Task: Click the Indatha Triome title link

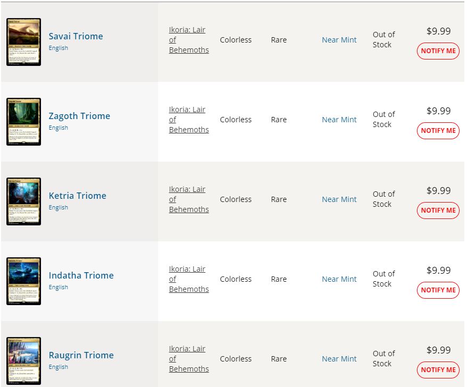Action: pyautogui.click(x=81, y=275)
